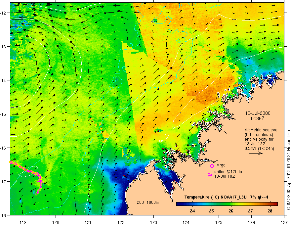The width and height of the screenshot is (291, 225).
Task: Click the '0.5m/s (1kt 24h)' text
Action: pos(259,149)
